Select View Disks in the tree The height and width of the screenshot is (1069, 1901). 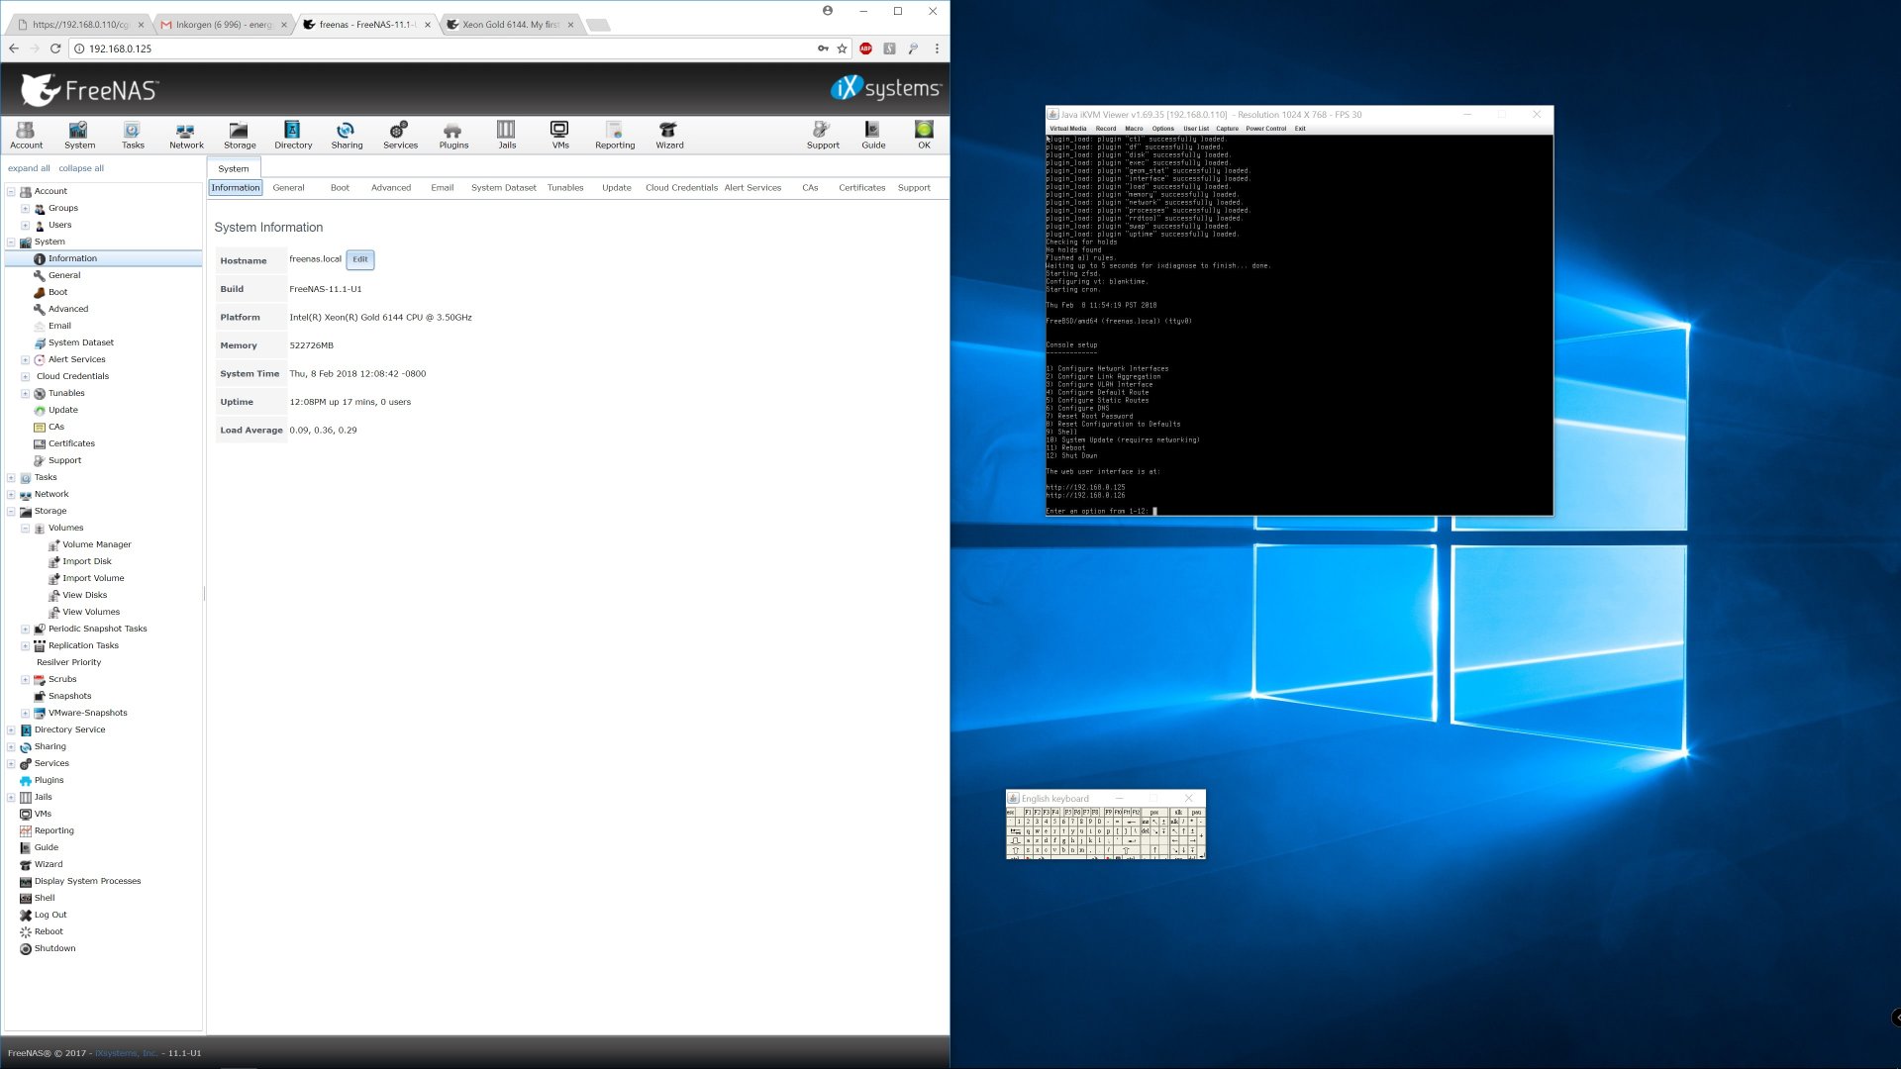85,596
